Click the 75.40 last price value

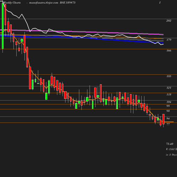point(170,144)
